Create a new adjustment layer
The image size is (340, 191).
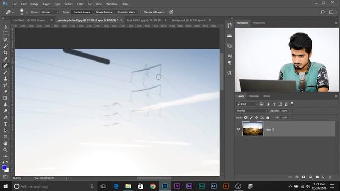310,177
